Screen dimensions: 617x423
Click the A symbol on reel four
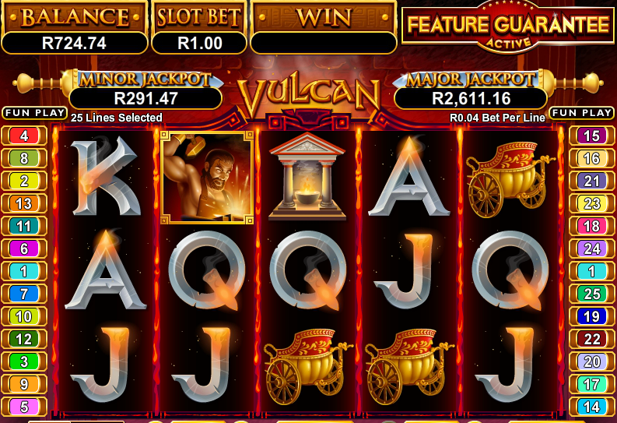[x=408, y=177]
